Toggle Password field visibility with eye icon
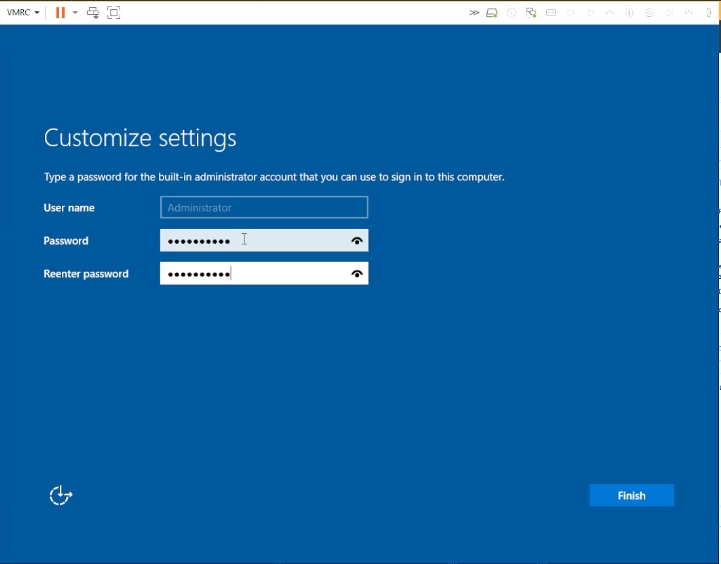This screenshot has width=721, height=564. click(357, 240)
